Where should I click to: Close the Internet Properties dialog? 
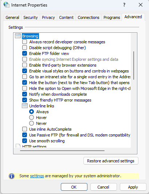141,5
